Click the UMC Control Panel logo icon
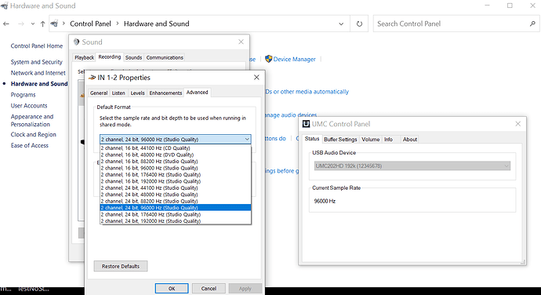Viewport: 541px width, 295px height. point(306,124)
